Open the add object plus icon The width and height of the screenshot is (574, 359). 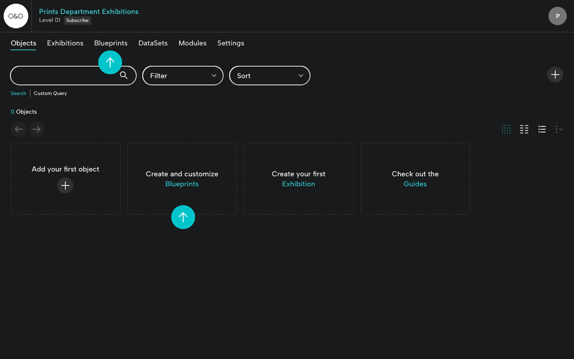(x=555, y=74)
